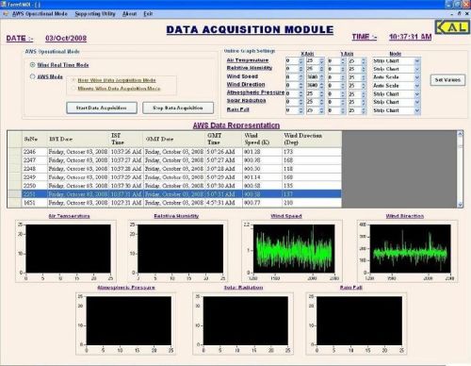
Task: Click the Rain Fall settings label
Action: 237,109
